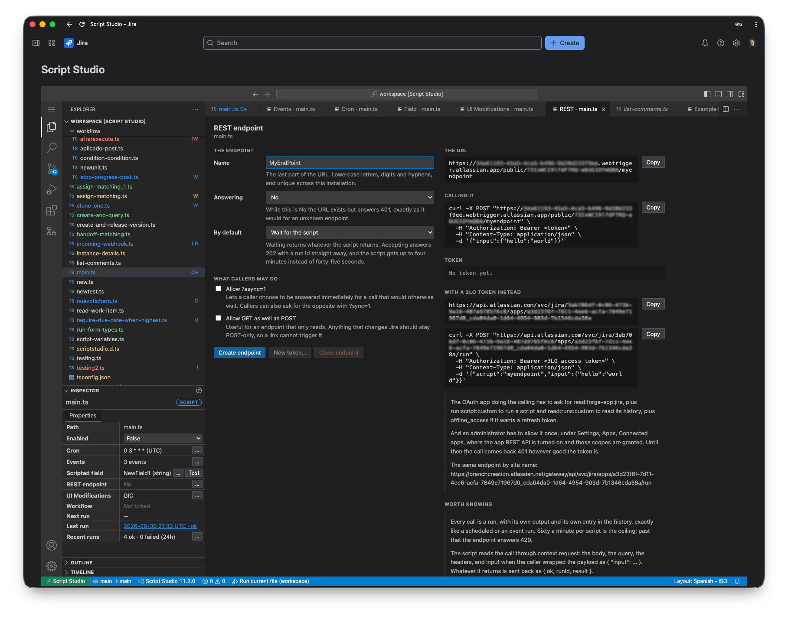Toggle primary side bar layout icon

pos(707,94)
